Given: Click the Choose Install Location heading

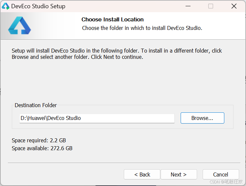Looking at the screenshot, I should [x=112, y=19].
